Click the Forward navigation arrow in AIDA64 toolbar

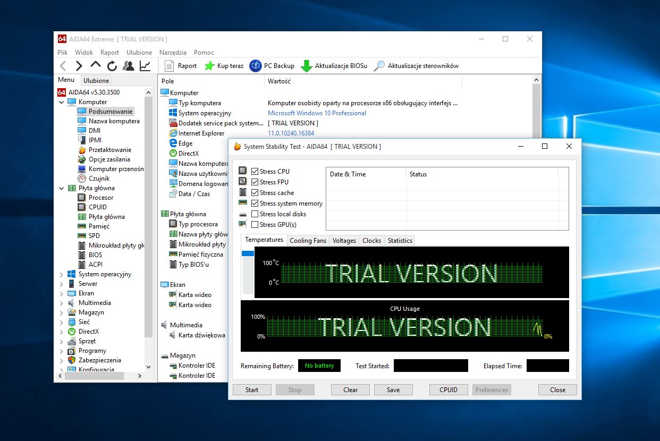tap(79, 66)
